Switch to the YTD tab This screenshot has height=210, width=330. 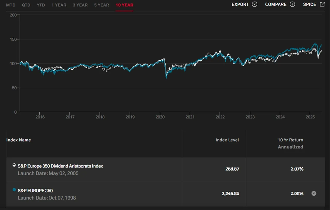coord(41,5)
